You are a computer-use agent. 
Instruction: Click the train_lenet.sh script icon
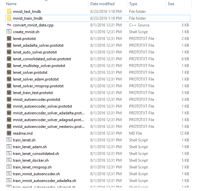(x=9, y=140)
